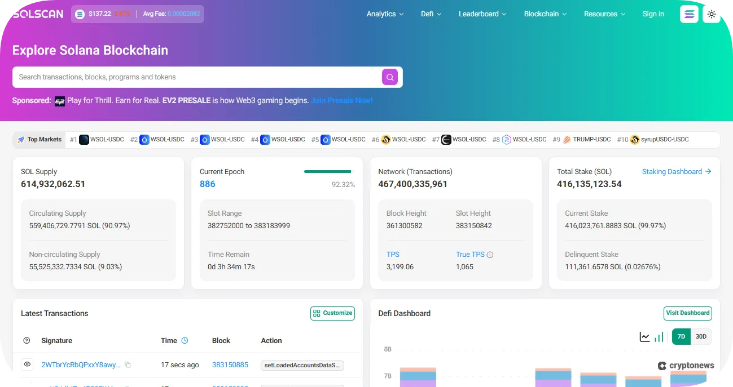Open the Customize panel for Latest Transactions

tap(332, 313)
